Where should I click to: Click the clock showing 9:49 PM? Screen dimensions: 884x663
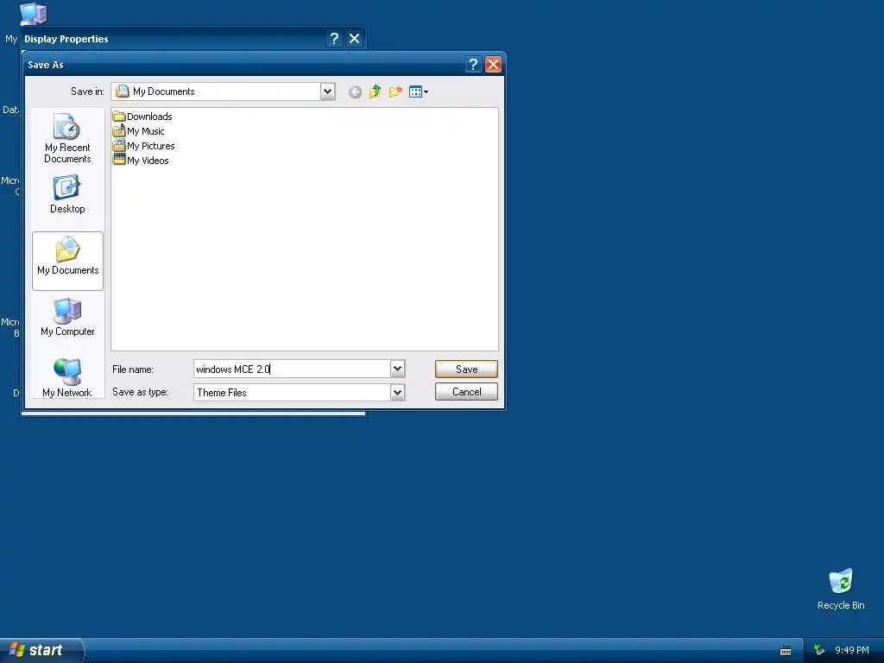[x=852, y=651]
